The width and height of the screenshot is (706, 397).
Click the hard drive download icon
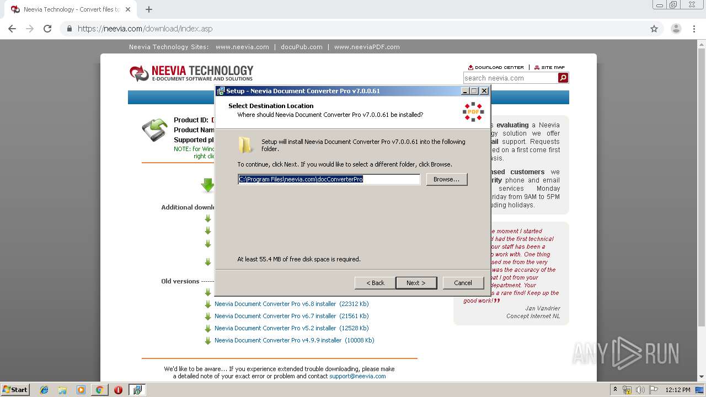point(155,130)
